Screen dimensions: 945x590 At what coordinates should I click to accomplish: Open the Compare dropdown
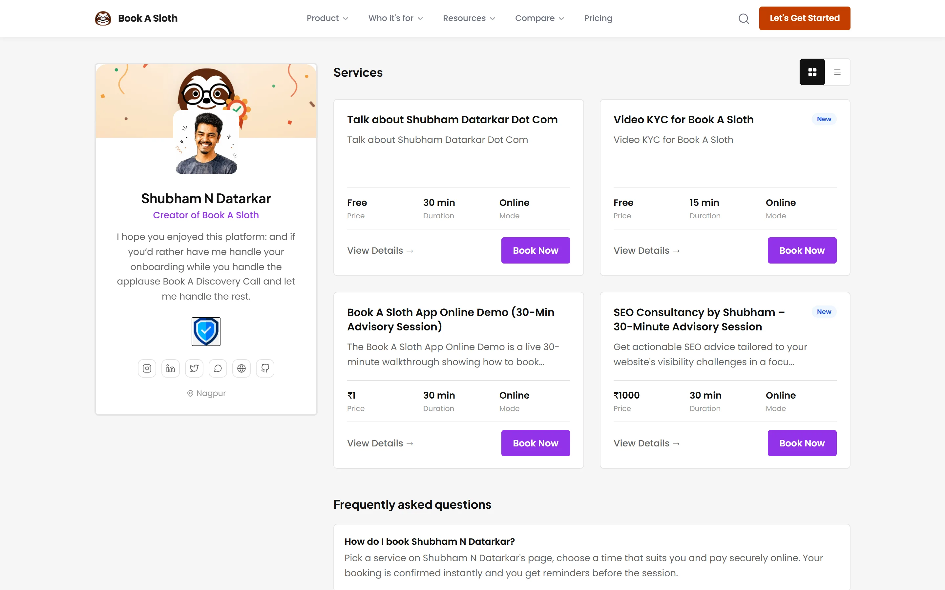tap(540, 18)
